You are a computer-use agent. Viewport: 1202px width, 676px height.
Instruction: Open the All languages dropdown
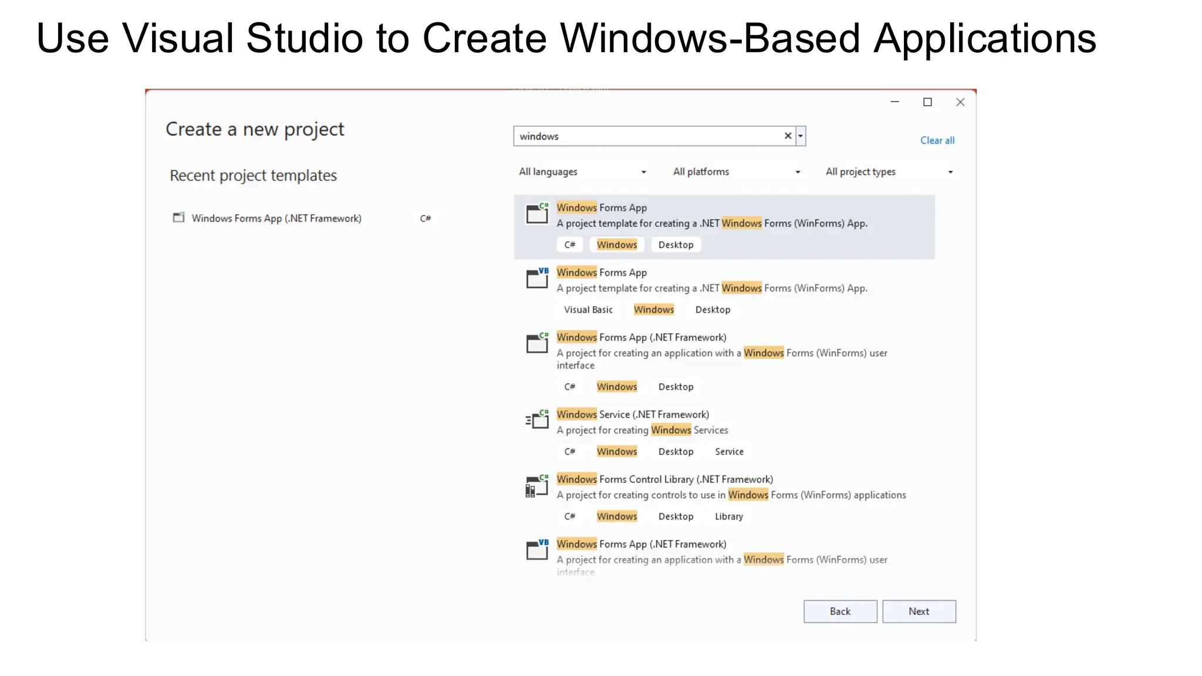tap(582, 172)
